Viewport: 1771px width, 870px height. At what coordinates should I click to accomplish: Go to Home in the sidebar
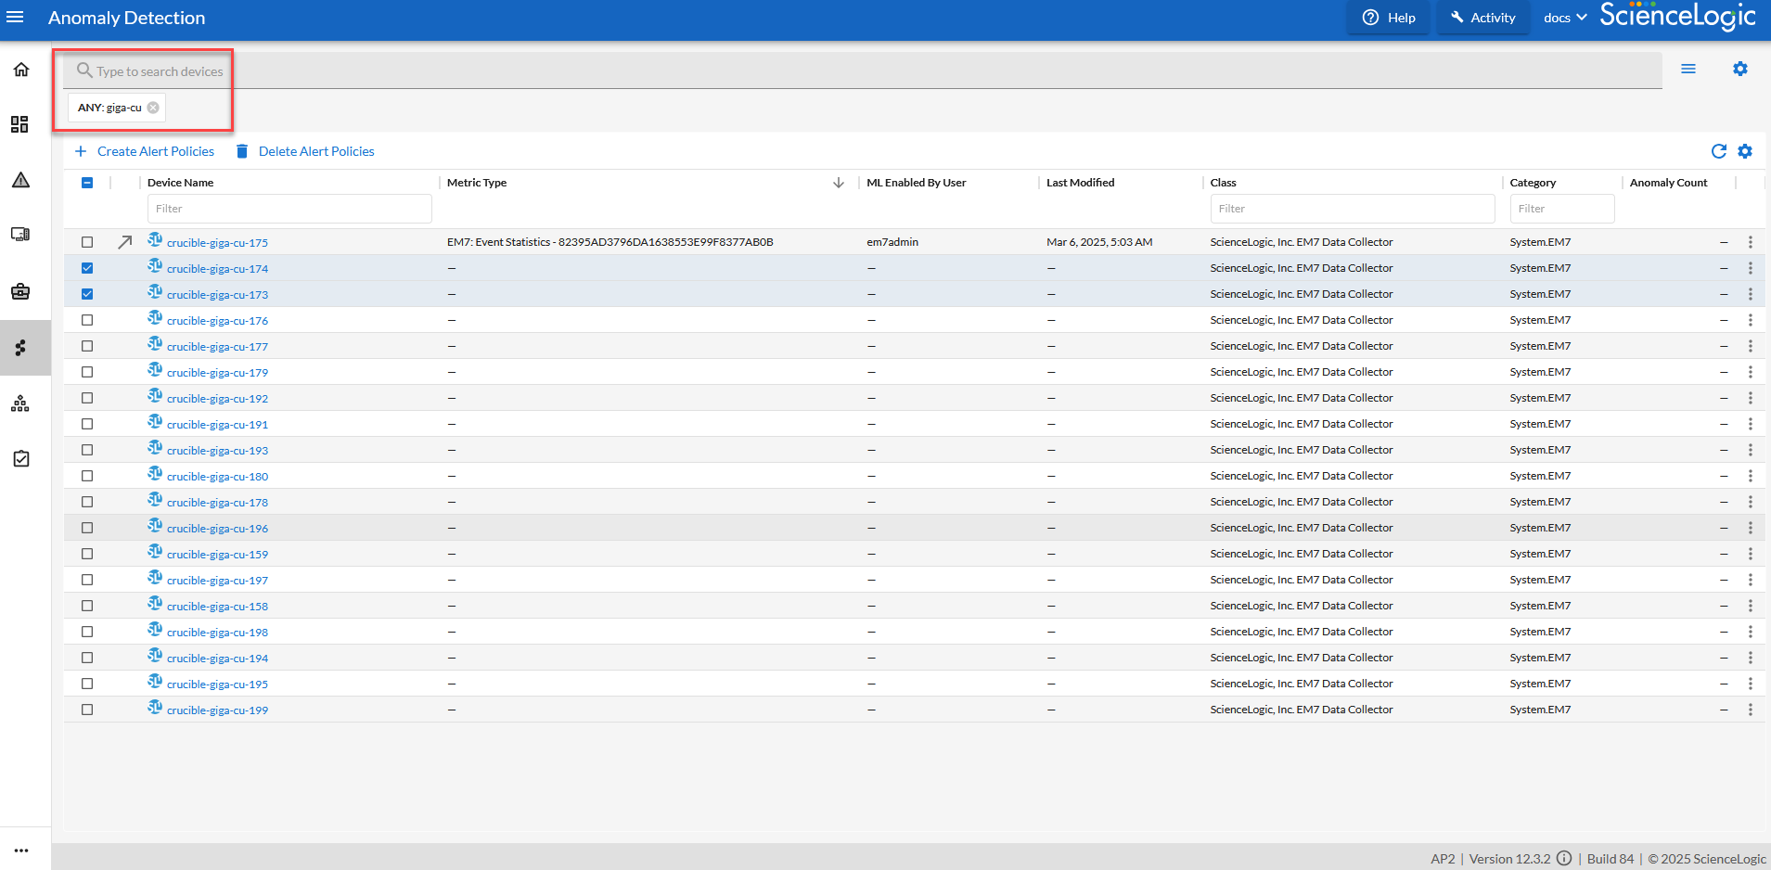21,70
